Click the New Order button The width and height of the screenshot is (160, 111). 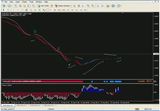coord(43,6)
